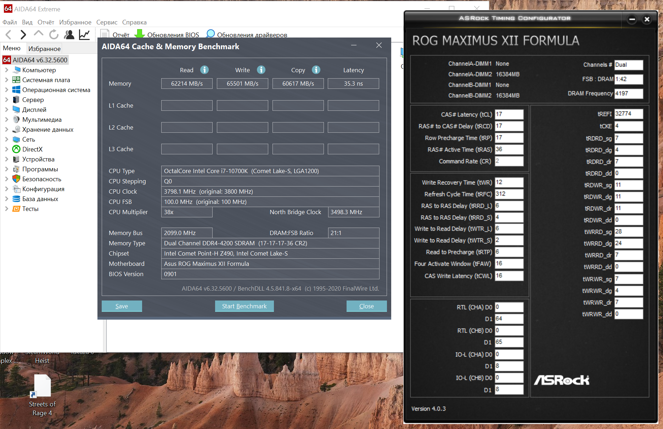Click the tREFI value field
The height and width of the screenshot is (429, 663).
point(629,114)
